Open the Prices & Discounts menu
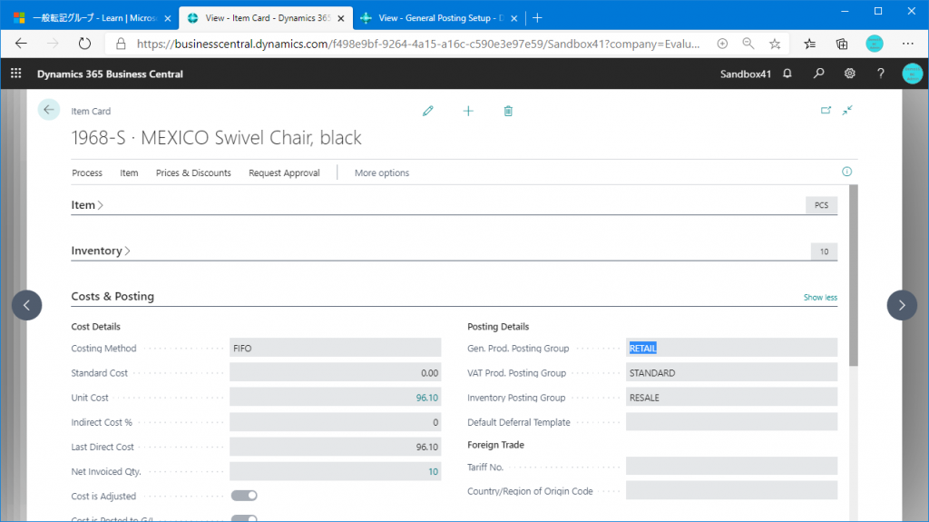929x522 pixels. 193,172
